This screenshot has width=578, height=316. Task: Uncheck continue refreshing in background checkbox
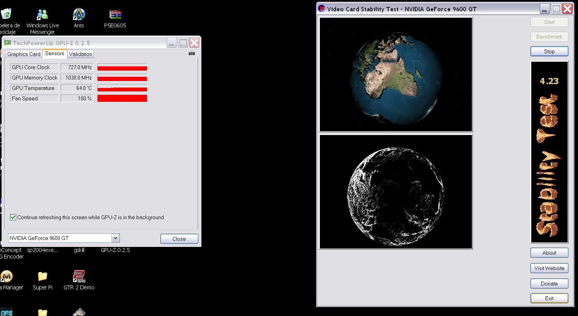pyautogui.click(x=13, y=217)
